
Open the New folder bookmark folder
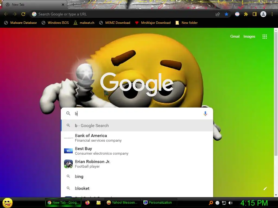click(x=187, y=23)
